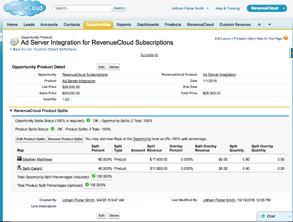The width and height of the screenshot is (293, 222).
Task: Switch to the Dashboards tab
Action: pos(148,25)
